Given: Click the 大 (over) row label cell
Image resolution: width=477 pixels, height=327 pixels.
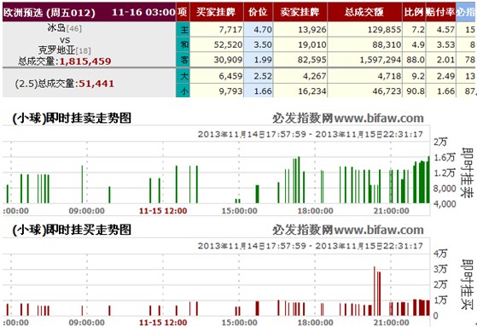Looking at the screenshot, I should [183, 76].
